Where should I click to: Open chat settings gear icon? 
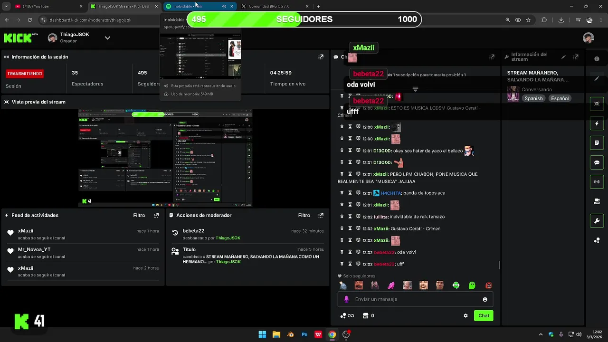pos(465,315)
